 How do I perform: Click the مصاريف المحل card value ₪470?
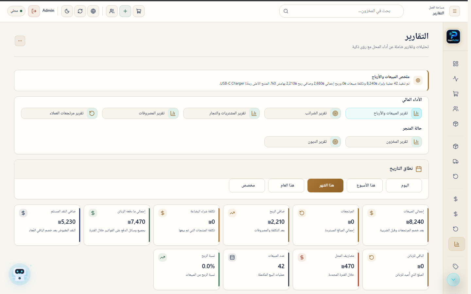tap(348, 266)
